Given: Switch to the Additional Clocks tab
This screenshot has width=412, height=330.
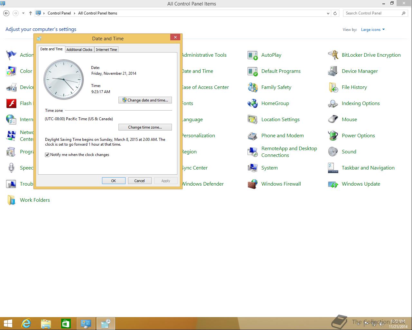Looking at the screenshot, I should tap(79, 50).
